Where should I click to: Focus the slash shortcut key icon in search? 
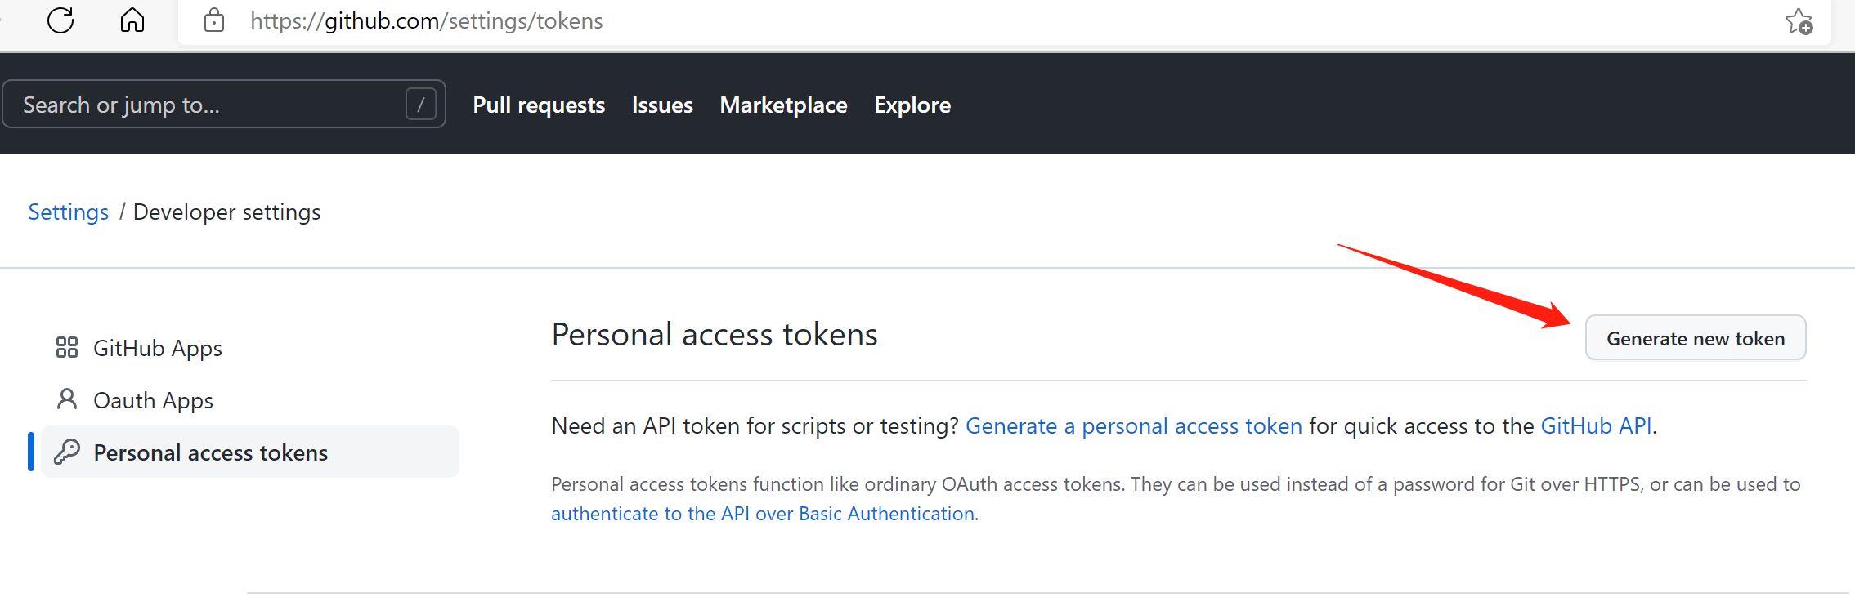click(x=421, y=104)
